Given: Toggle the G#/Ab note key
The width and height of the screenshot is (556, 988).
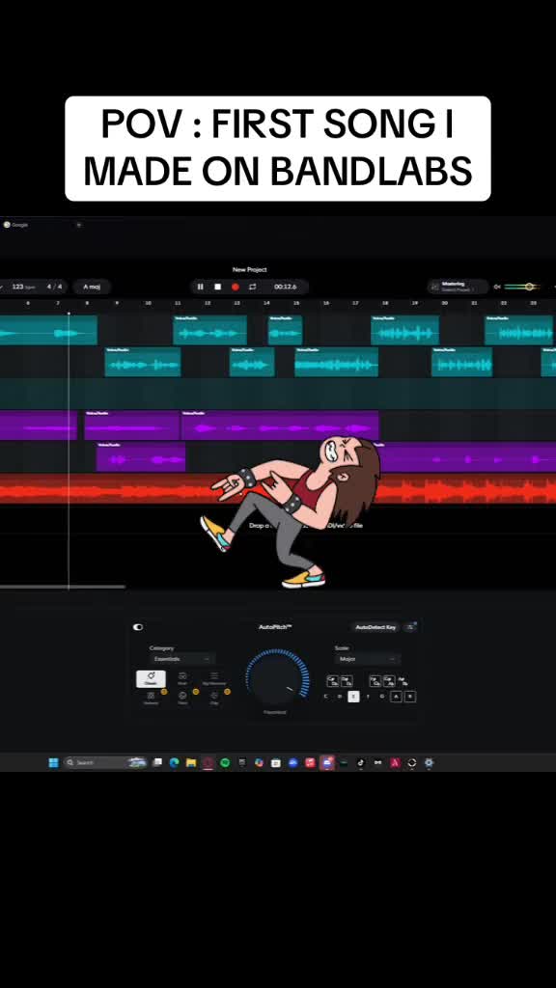Looking at the screenshot, I should click(389, 681).
